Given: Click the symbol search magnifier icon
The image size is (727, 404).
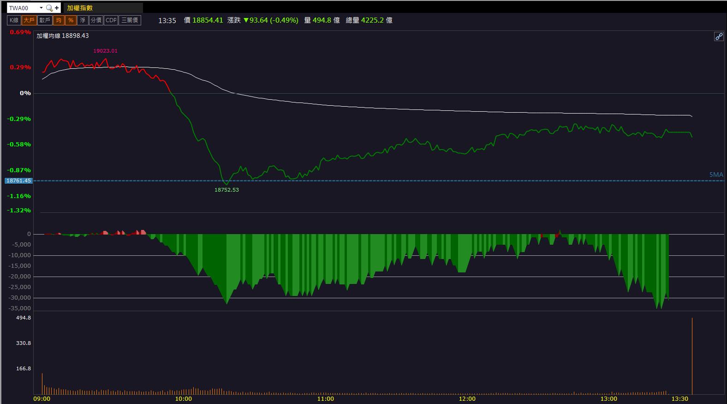Looking at the screenshot, I should [49, 8].
